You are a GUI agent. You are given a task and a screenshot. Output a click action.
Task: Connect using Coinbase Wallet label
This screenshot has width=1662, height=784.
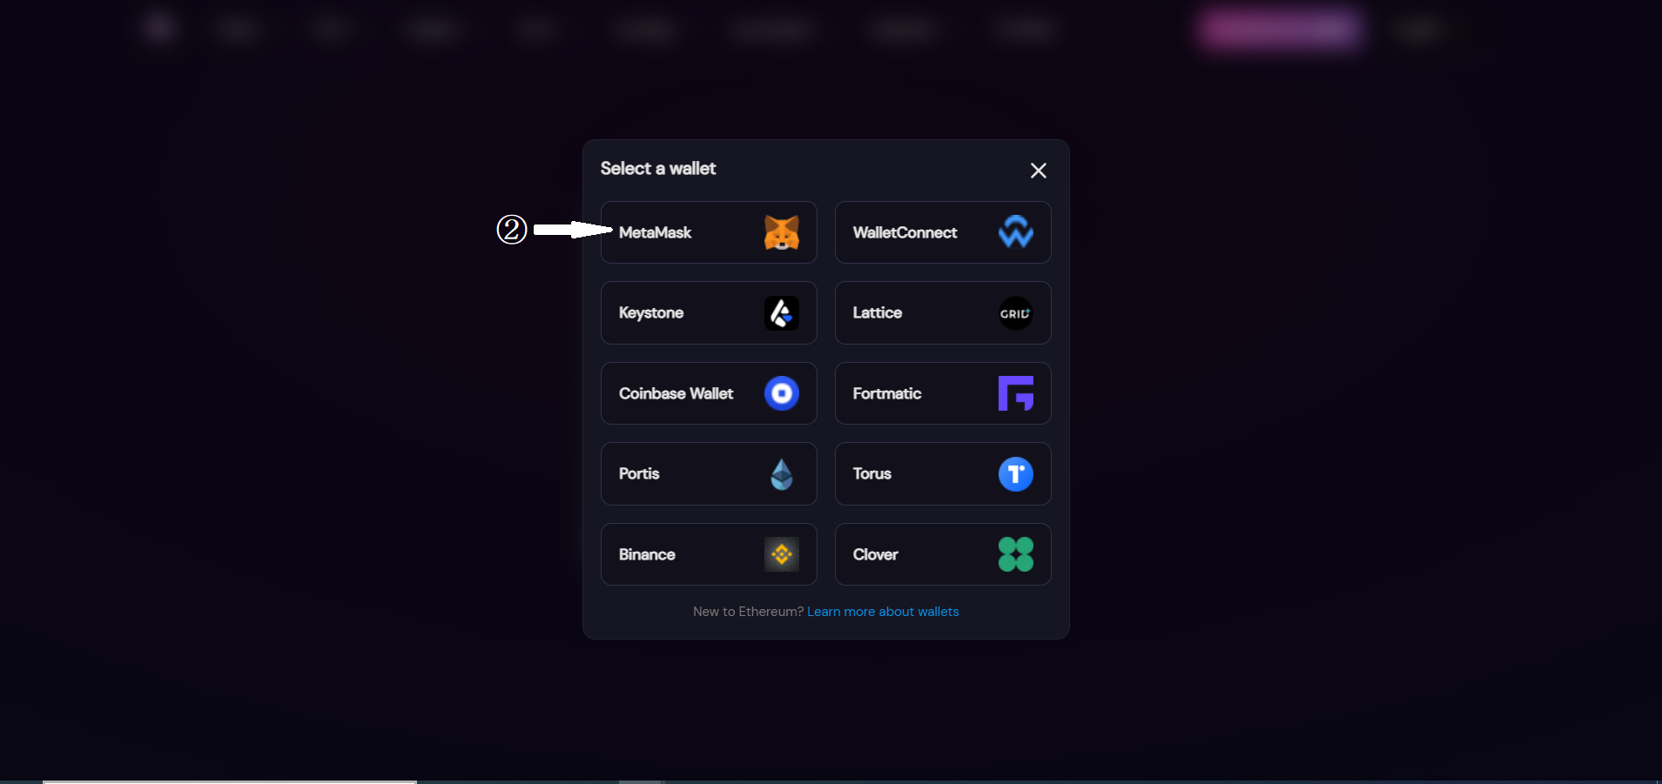[676, 393]
